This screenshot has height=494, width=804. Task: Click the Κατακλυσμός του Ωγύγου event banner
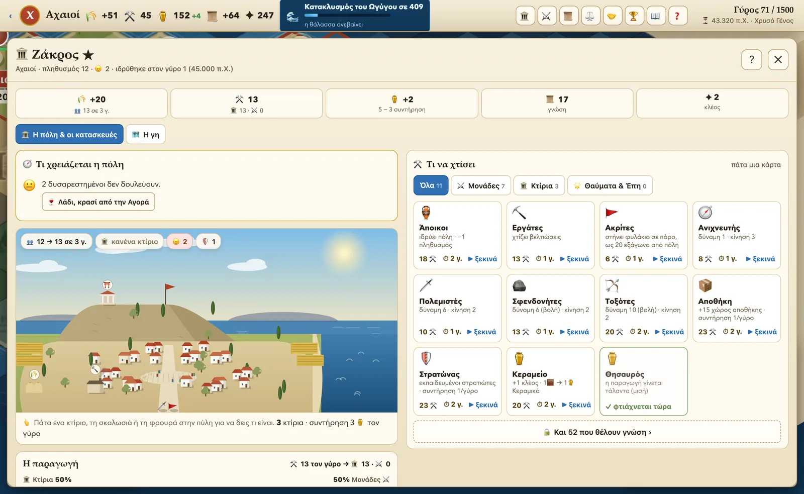tap(355, 16)
